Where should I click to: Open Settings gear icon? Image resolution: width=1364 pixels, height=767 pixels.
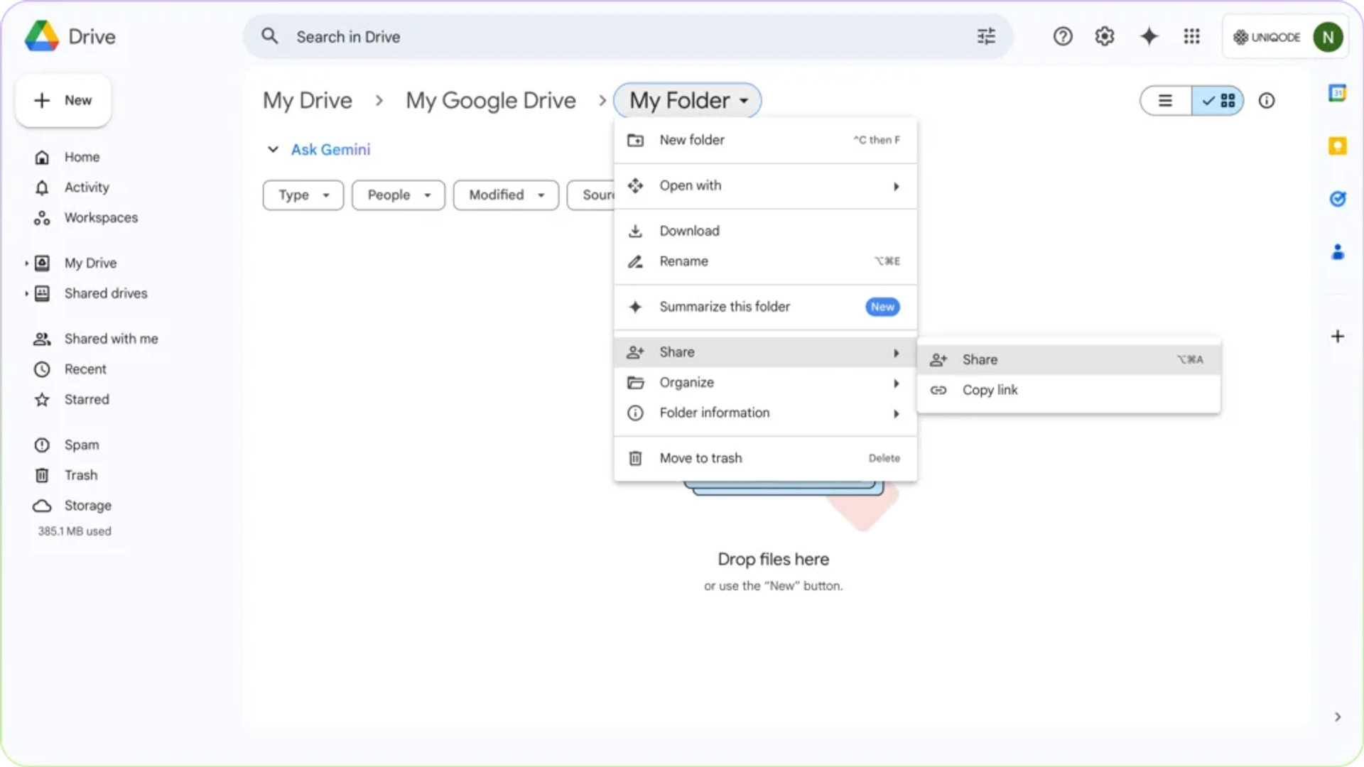(x=1105, y=36)
